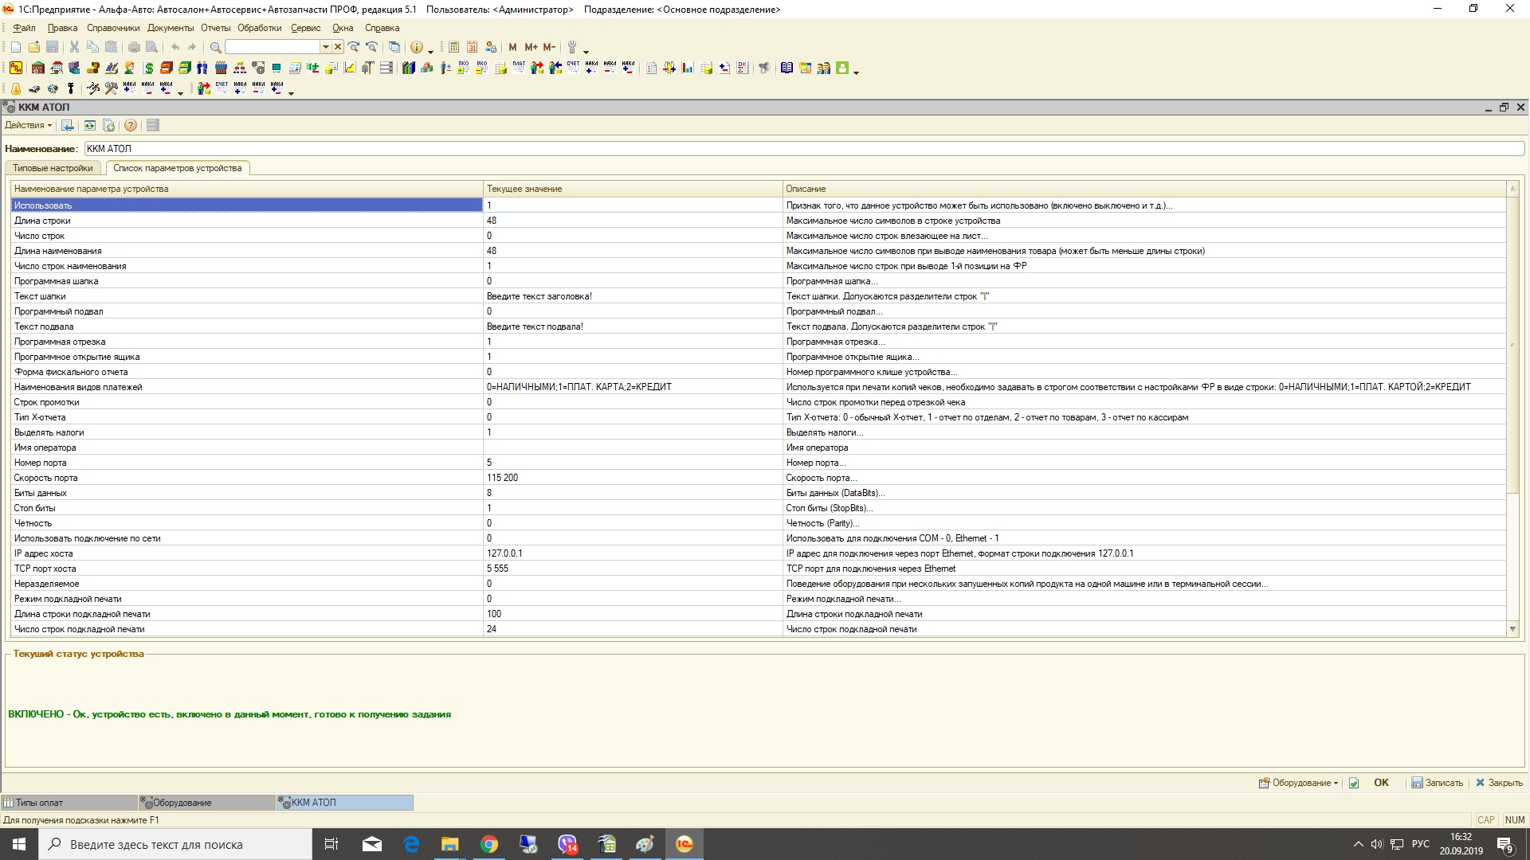Open Windows Start menu
Viewport: 1530px width, 860px height.
19,844
